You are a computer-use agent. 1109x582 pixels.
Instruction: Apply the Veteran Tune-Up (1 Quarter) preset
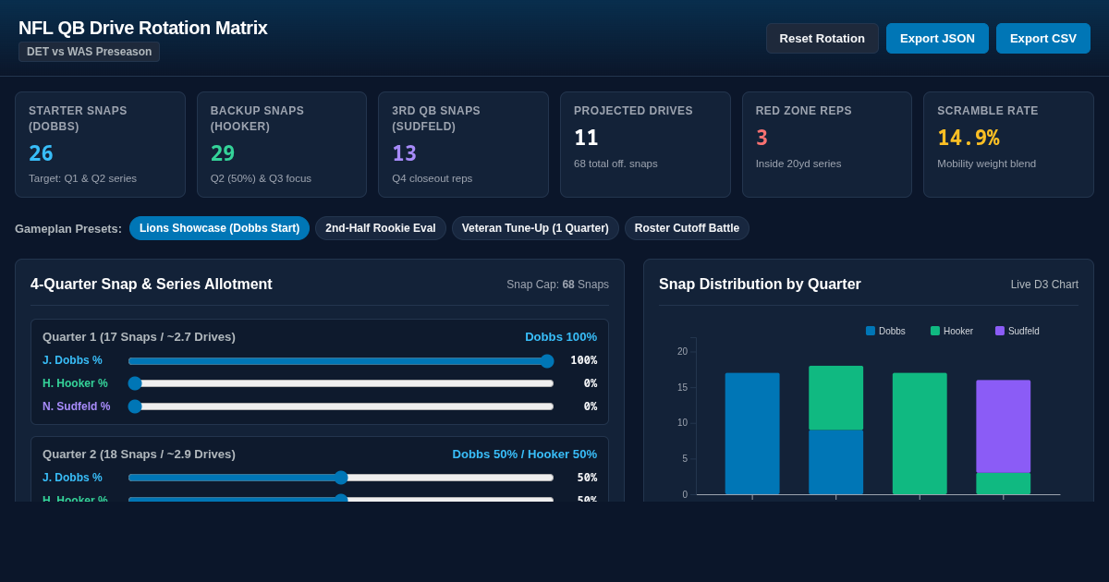pyautogui.click(x=535, y=228)
